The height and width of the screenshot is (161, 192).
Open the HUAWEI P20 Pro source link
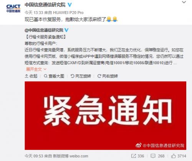68,13
